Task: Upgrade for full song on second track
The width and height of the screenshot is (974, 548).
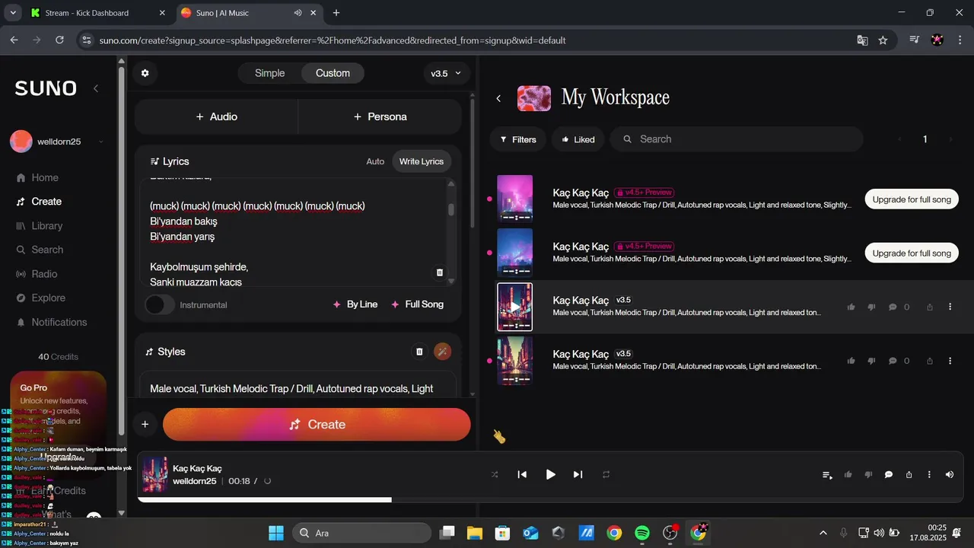Action: pos(912,253)
